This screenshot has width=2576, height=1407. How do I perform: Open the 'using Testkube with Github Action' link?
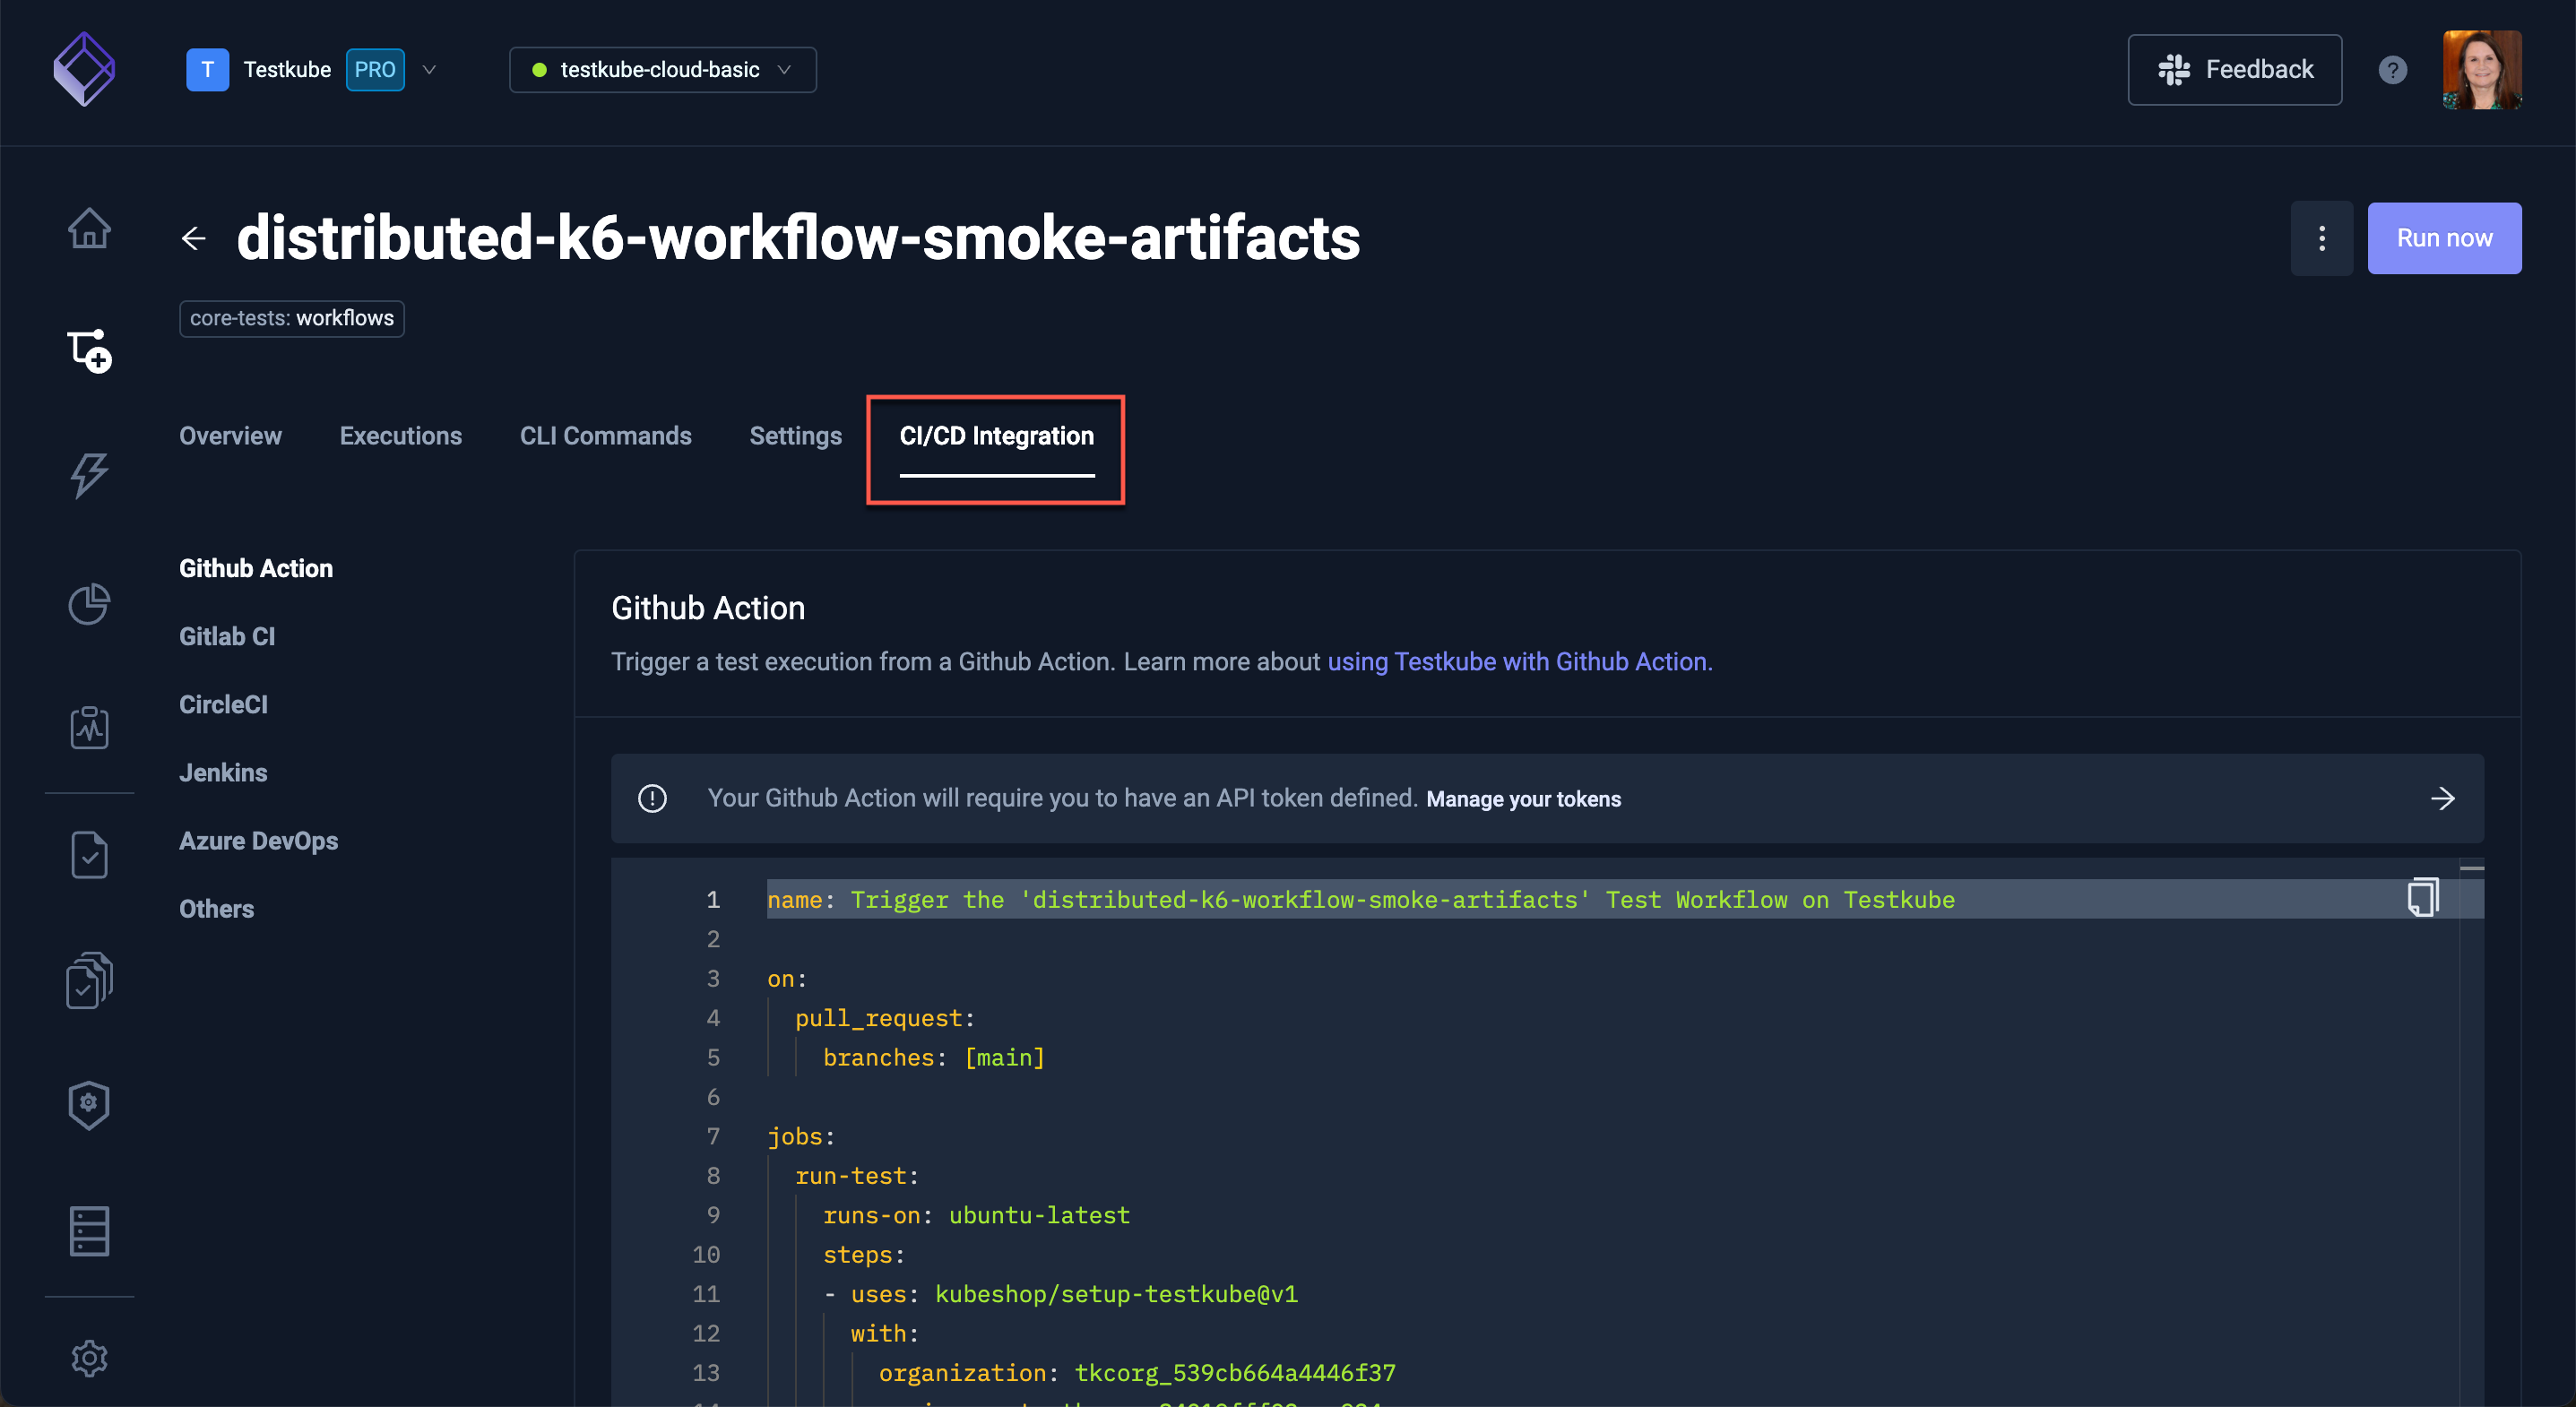(1519, 661)
